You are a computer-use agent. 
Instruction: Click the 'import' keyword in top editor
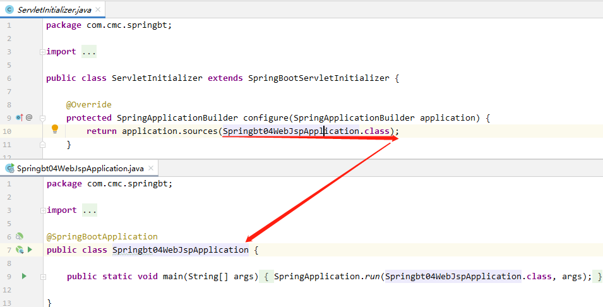(x=61, y=52)
